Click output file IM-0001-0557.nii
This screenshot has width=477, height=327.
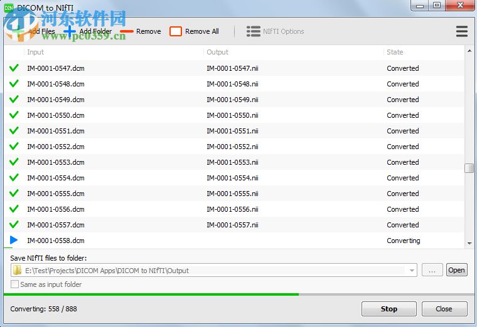coord(232,225)
